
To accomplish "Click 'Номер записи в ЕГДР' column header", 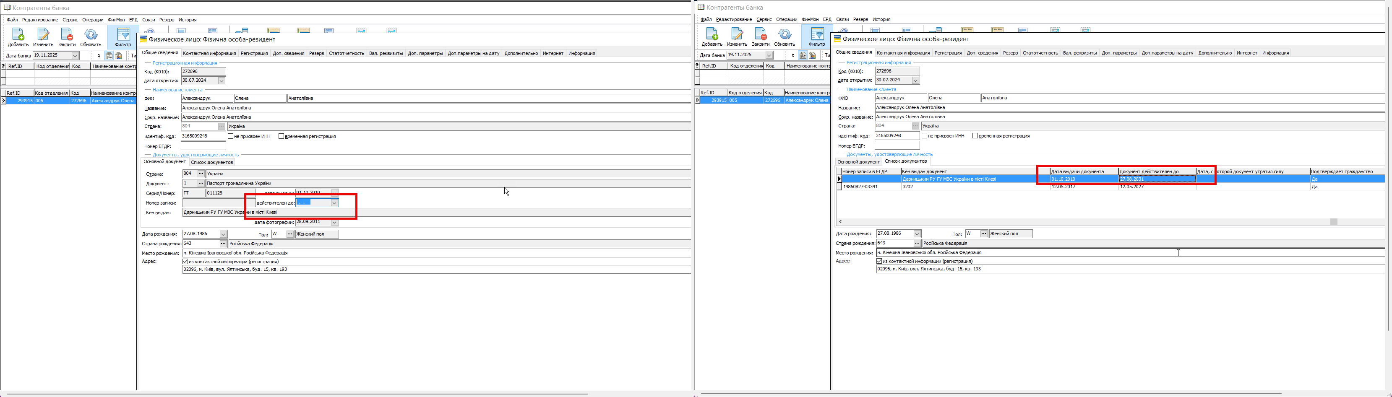I will coord(871,172).
